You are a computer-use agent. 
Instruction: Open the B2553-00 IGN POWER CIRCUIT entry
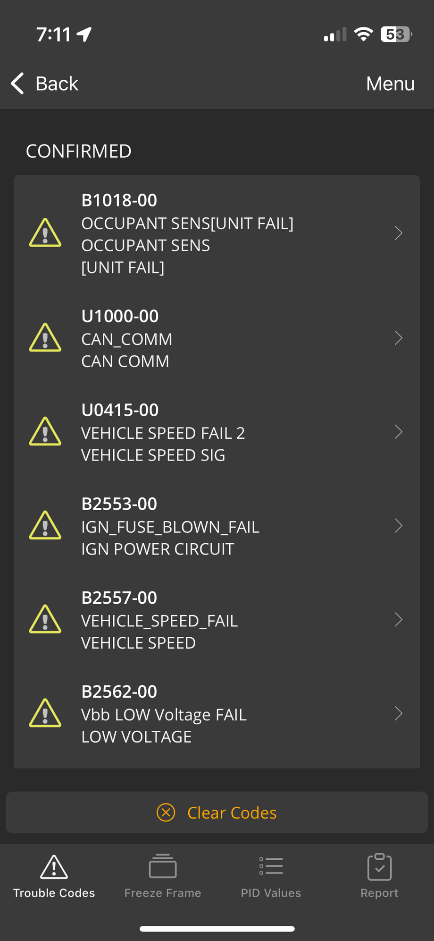pyautogui.click(x=217, y=526)
